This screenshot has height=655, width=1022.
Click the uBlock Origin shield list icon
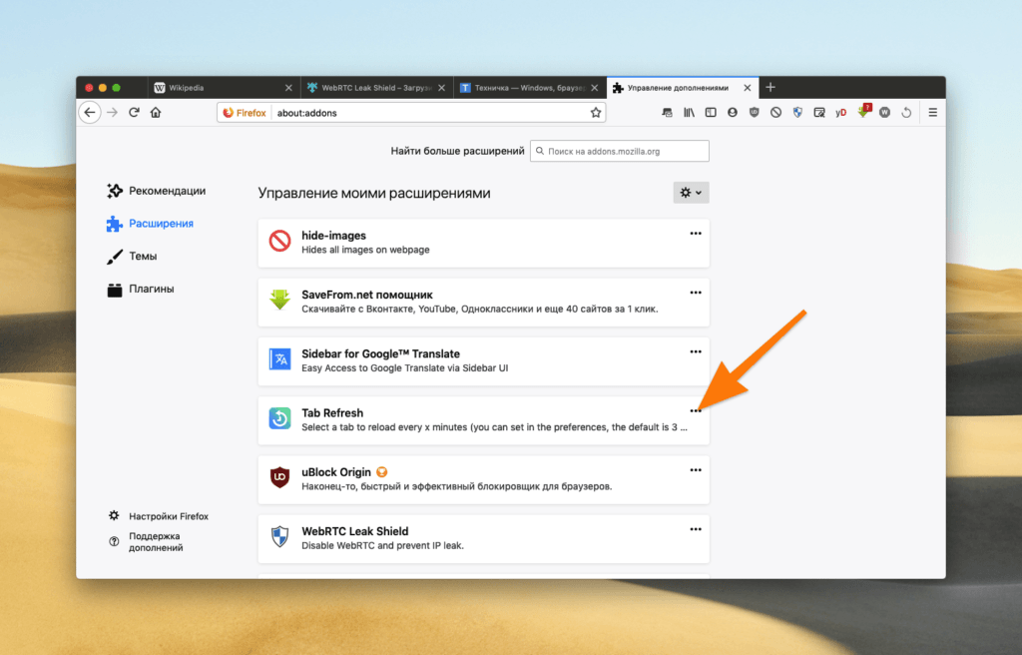(279, 477)
